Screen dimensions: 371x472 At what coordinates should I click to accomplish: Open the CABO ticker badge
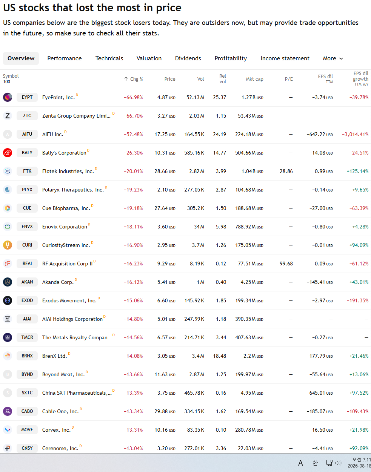27,411
